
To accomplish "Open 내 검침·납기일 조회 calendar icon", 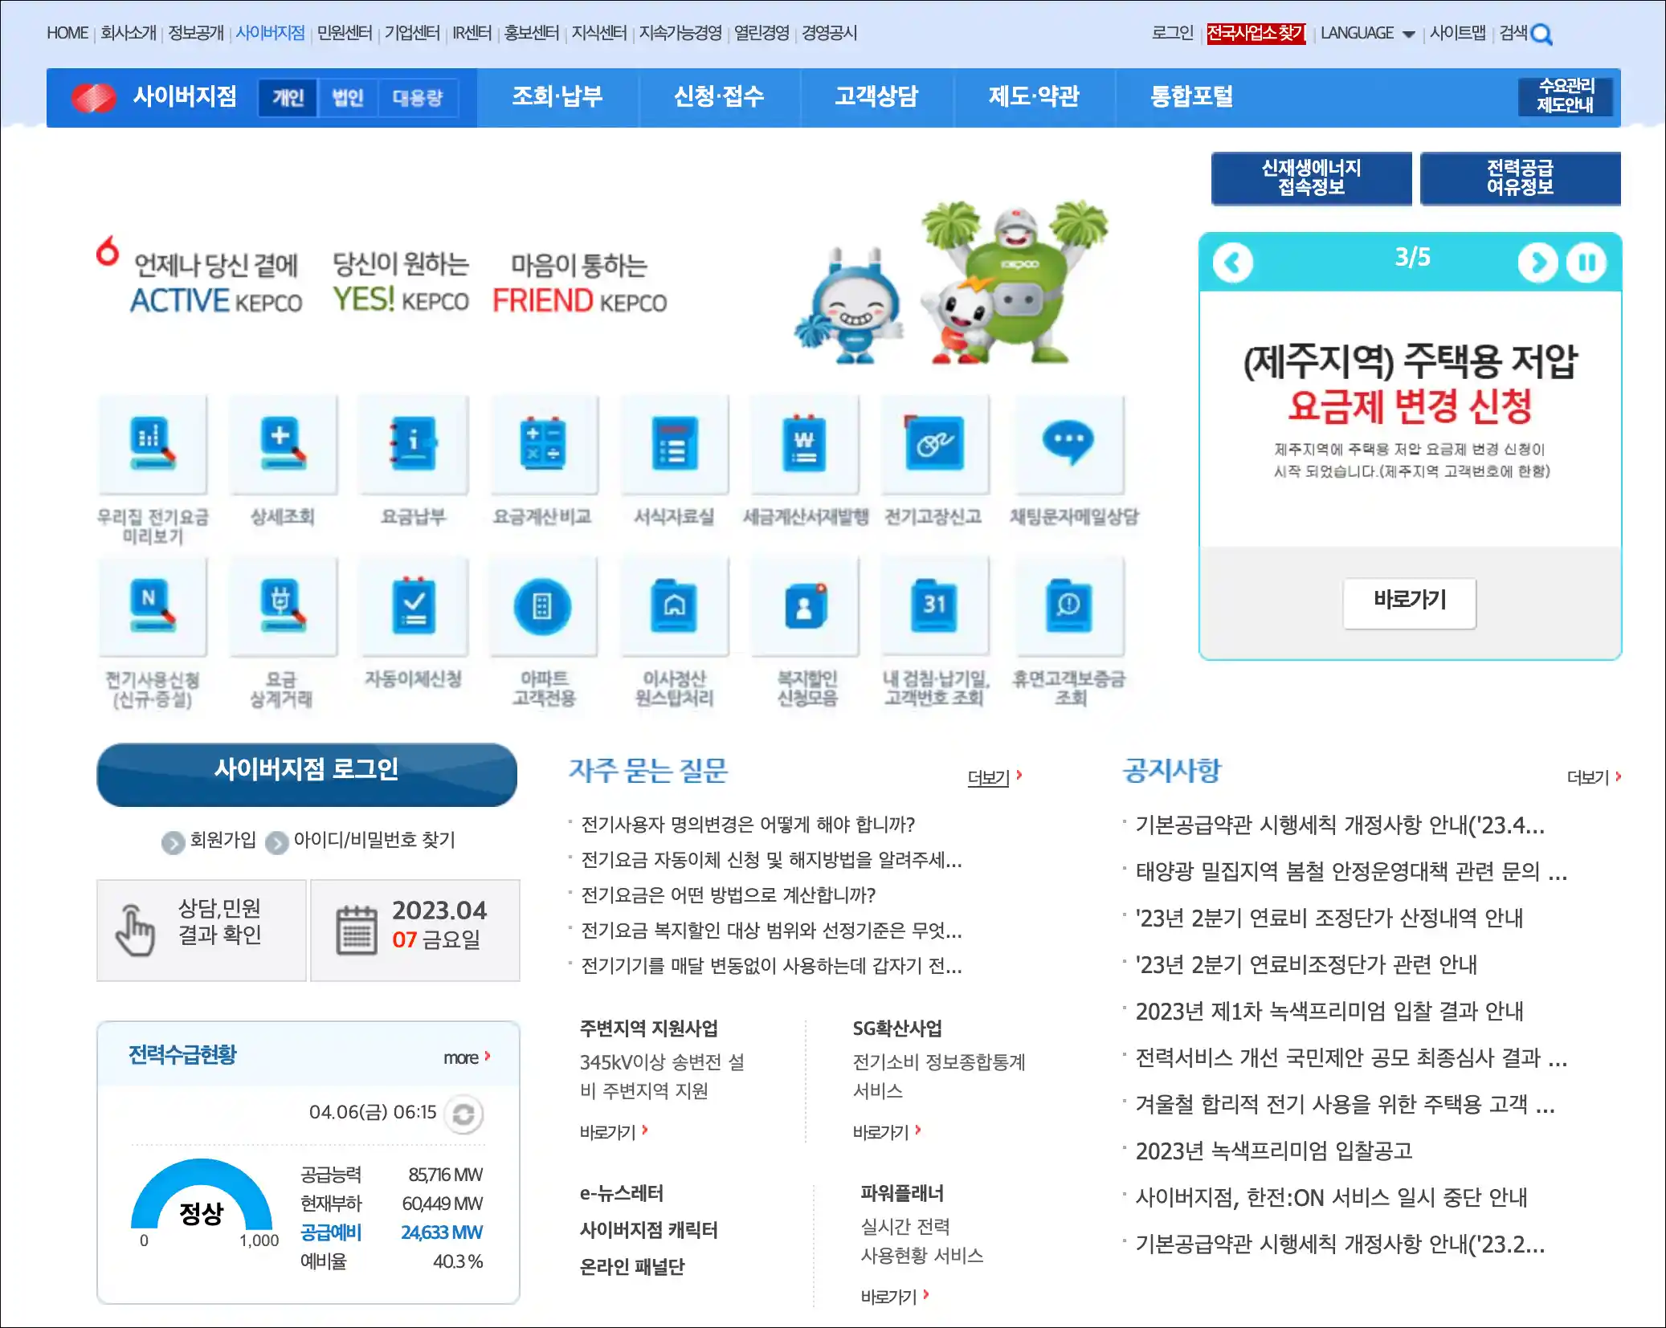I will (x=934, y=607).
